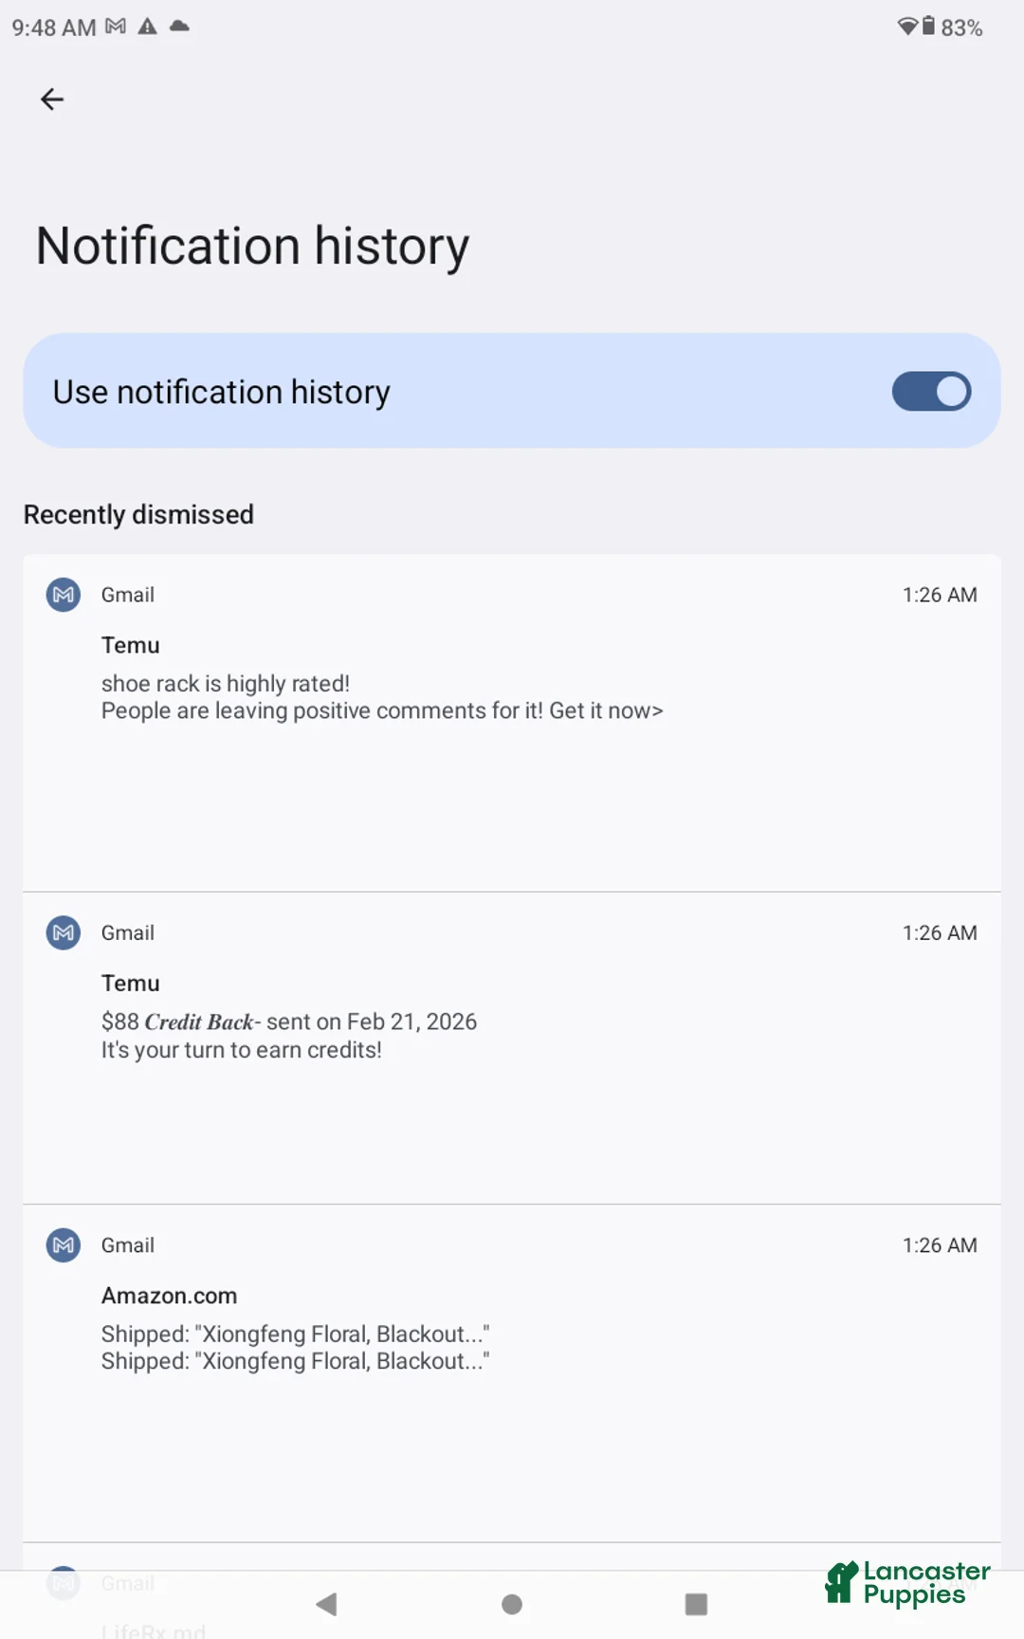This screenshot has height=1639, width=1024.
Task: Tap the Lancaster Puppies logo
Action: coord(907,1583)
